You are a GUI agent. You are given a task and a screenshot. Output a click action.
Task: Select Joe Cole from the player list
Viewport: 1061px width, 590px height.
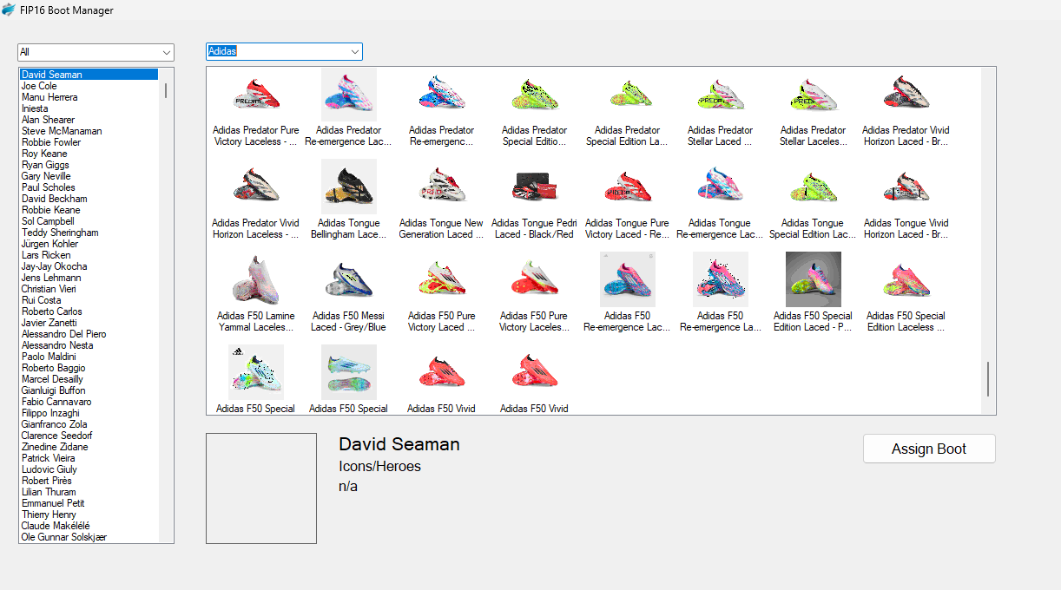pyautogui.click(x=89, y=86)
